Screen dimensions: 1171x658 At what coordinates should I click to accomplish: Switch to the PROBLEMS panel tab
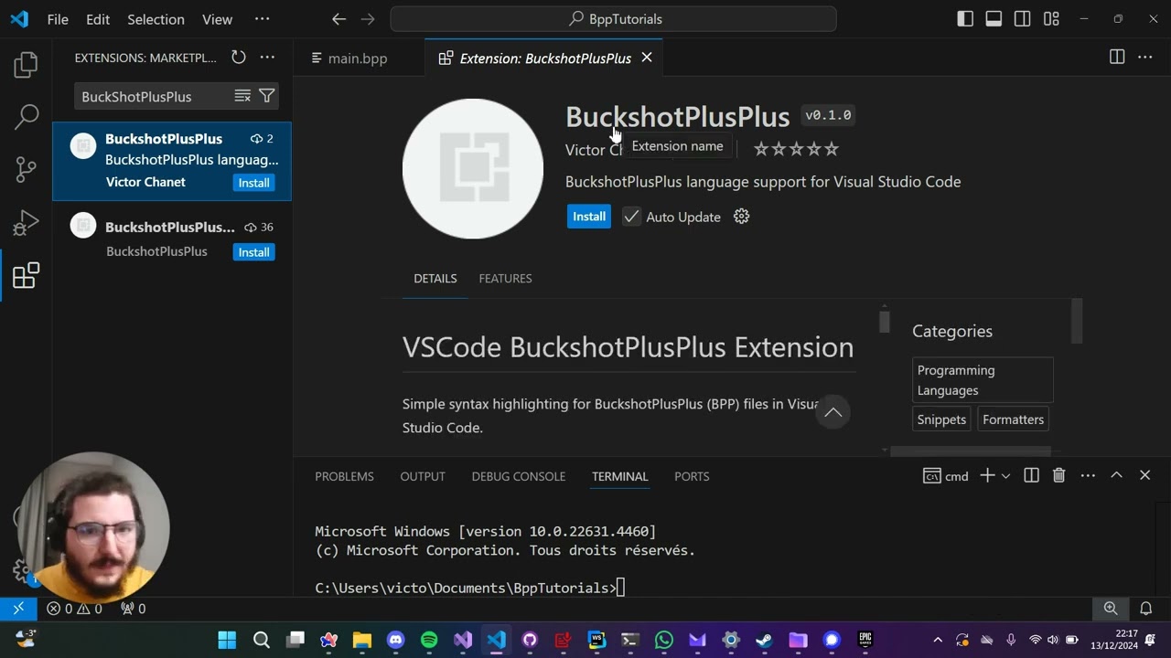[344, 476]
